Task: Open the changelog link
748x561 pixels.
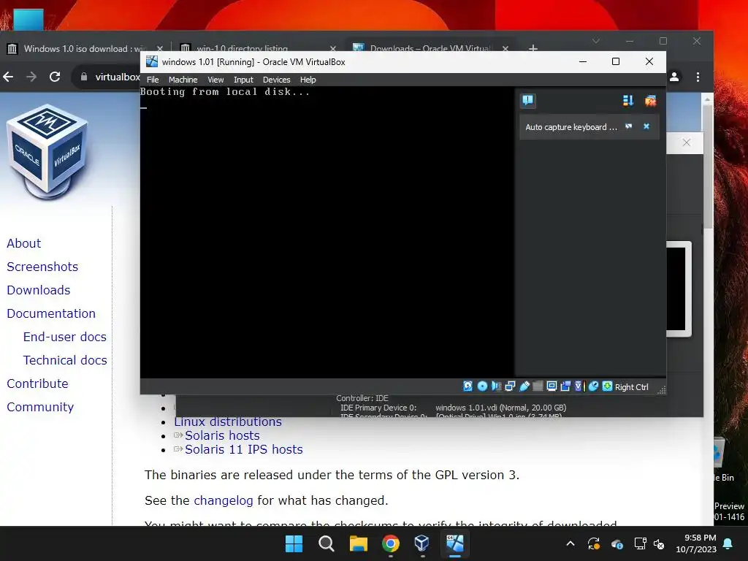Action: pos(224,500)
